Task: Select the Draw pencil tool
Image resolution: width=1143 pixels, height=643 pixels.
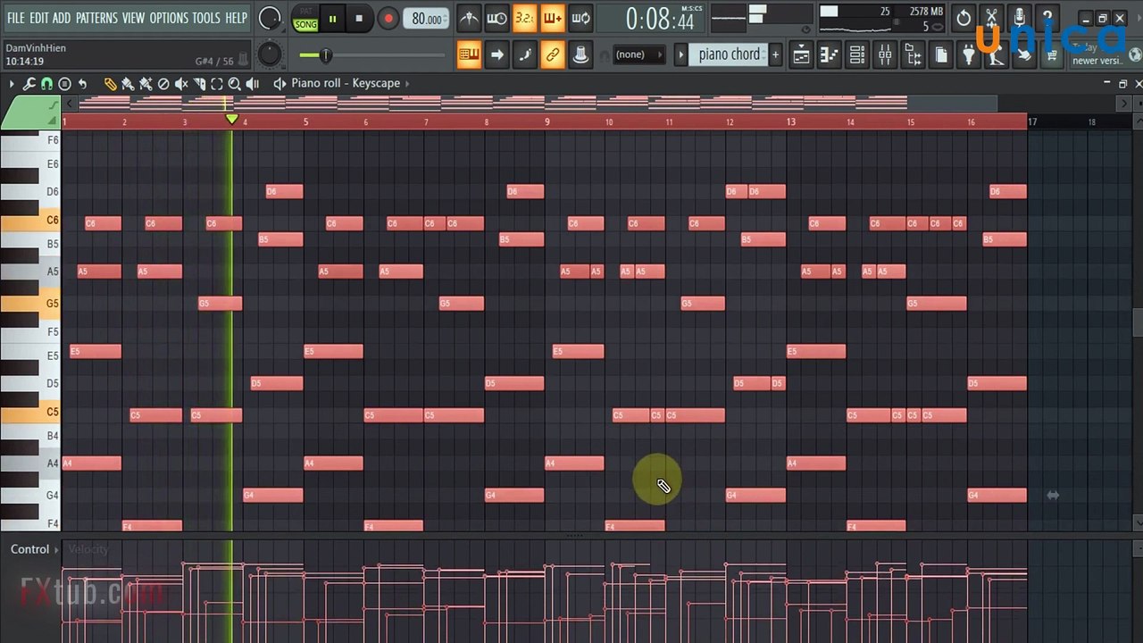Action: pyautogui.click(x=110, y=83)
